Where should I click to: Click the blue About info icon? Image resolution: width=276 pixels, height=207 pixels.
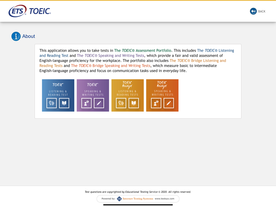[16, 36]
